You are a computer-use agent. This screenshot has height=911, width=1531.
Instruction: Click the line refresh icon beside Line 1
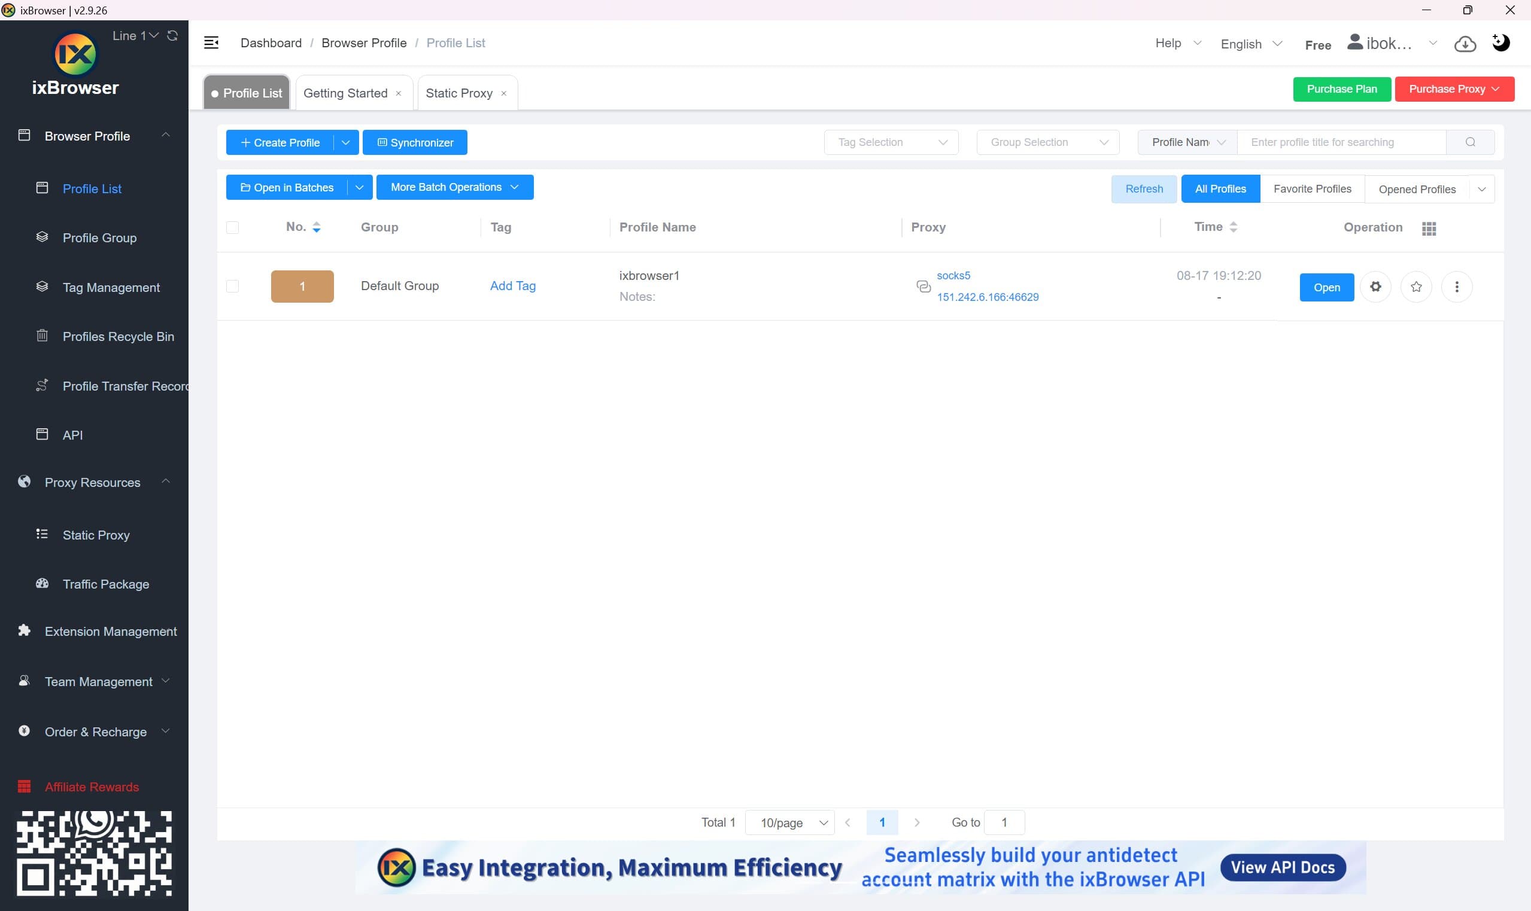point(172,36)
